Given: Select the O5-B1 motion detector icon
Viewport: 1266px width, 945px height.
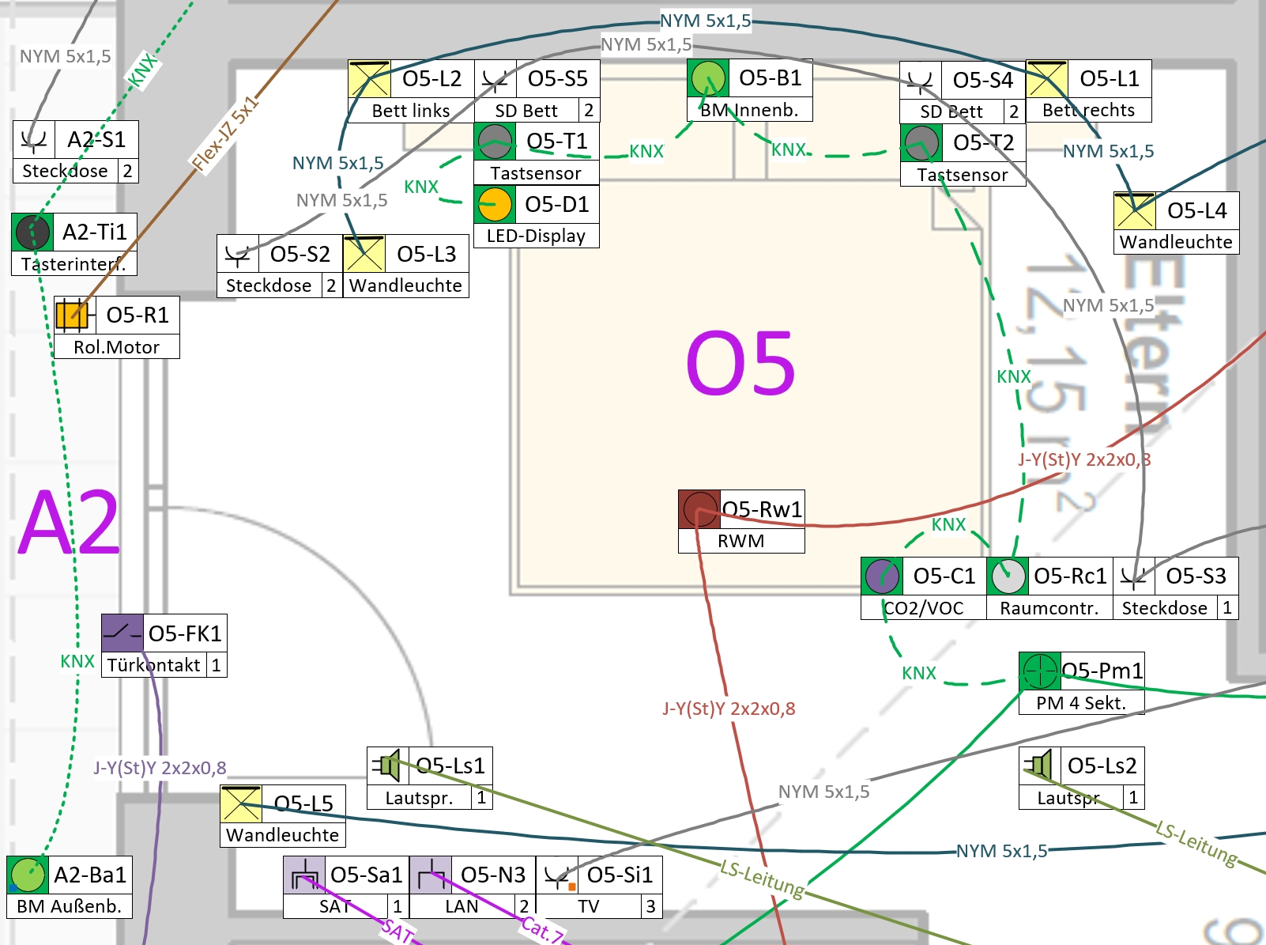Looking at the screenshot, I should click(x=708, y=78).
